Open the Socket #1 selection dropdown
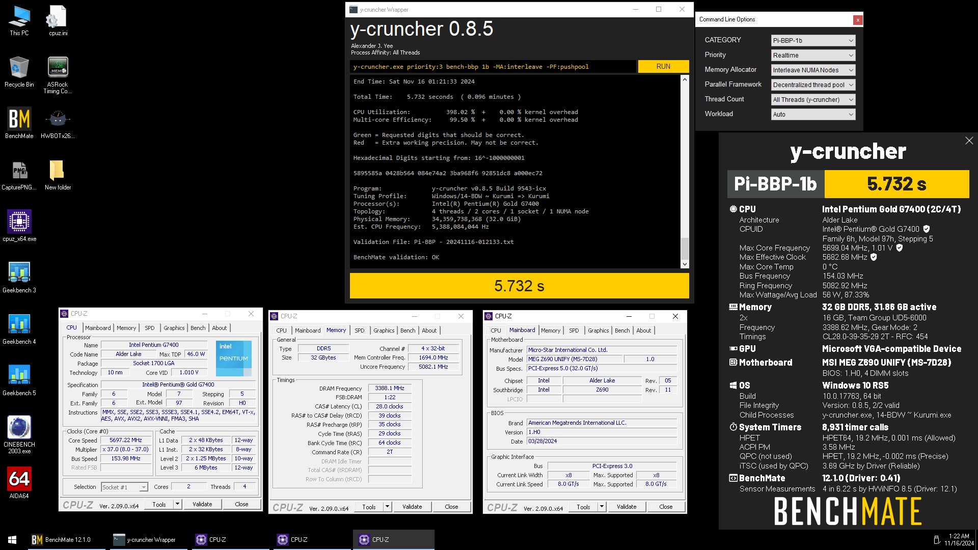The height and width of the screenshot is (550, 978). pos(124,487)
